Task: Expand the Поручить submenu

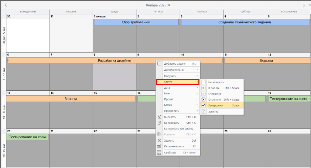Action: (178, 76)
